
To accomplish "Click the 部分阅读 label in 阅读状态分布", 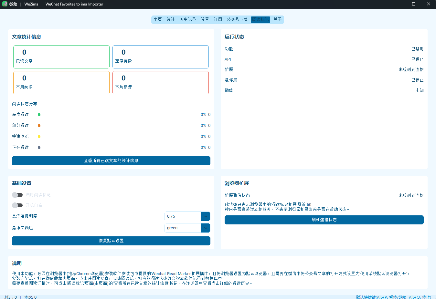I will coord(20,126).
